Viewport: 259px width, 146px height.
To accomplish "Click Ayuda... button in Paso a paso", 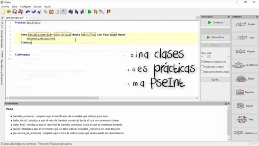I will [215, 79].
